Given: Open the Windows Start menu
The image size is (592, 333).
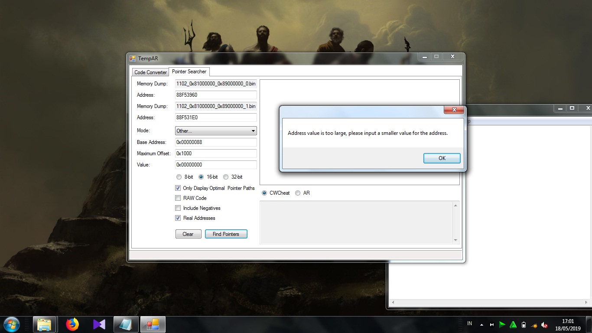Looking at the screenshot, I should (11, 324).
